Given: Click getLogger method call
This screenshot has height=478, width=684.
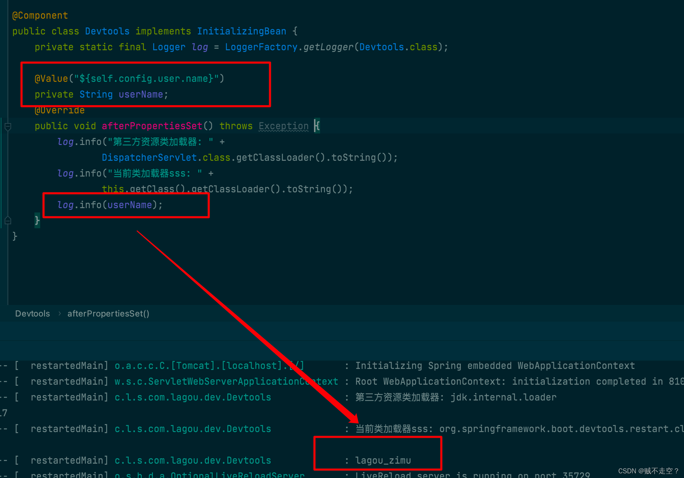Looking at the screenshot, I should click(328, 47).
